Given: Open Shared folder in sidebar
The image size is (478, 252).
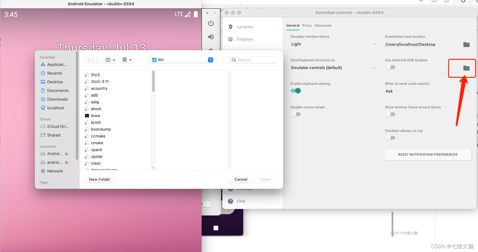Looking at the screenshot, I should [x=51, y=135].
